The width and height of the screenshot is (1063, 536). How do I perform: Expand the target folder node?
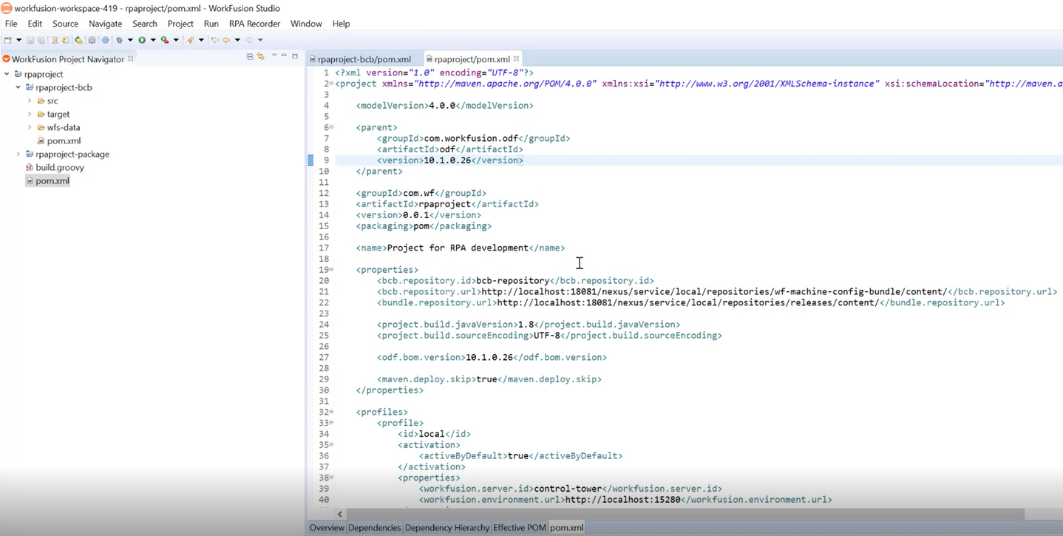[x=30, y=114]
